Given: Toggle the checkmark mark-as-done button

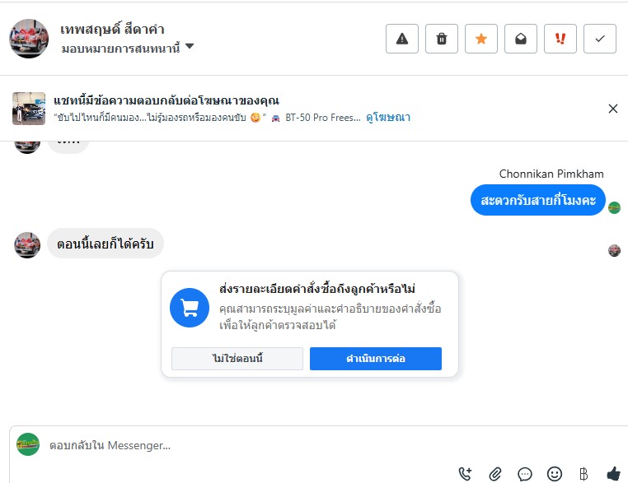Looking at the screenshot, I should pyautogui.click(x=600, y=39).
